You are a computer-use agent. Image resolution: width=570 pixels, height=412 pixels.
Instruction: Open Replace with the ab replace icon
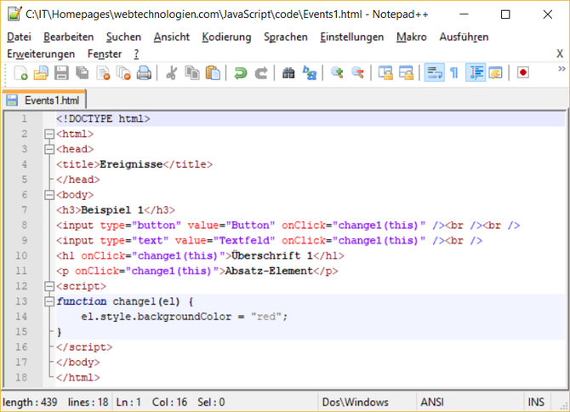tap(310, 73)
